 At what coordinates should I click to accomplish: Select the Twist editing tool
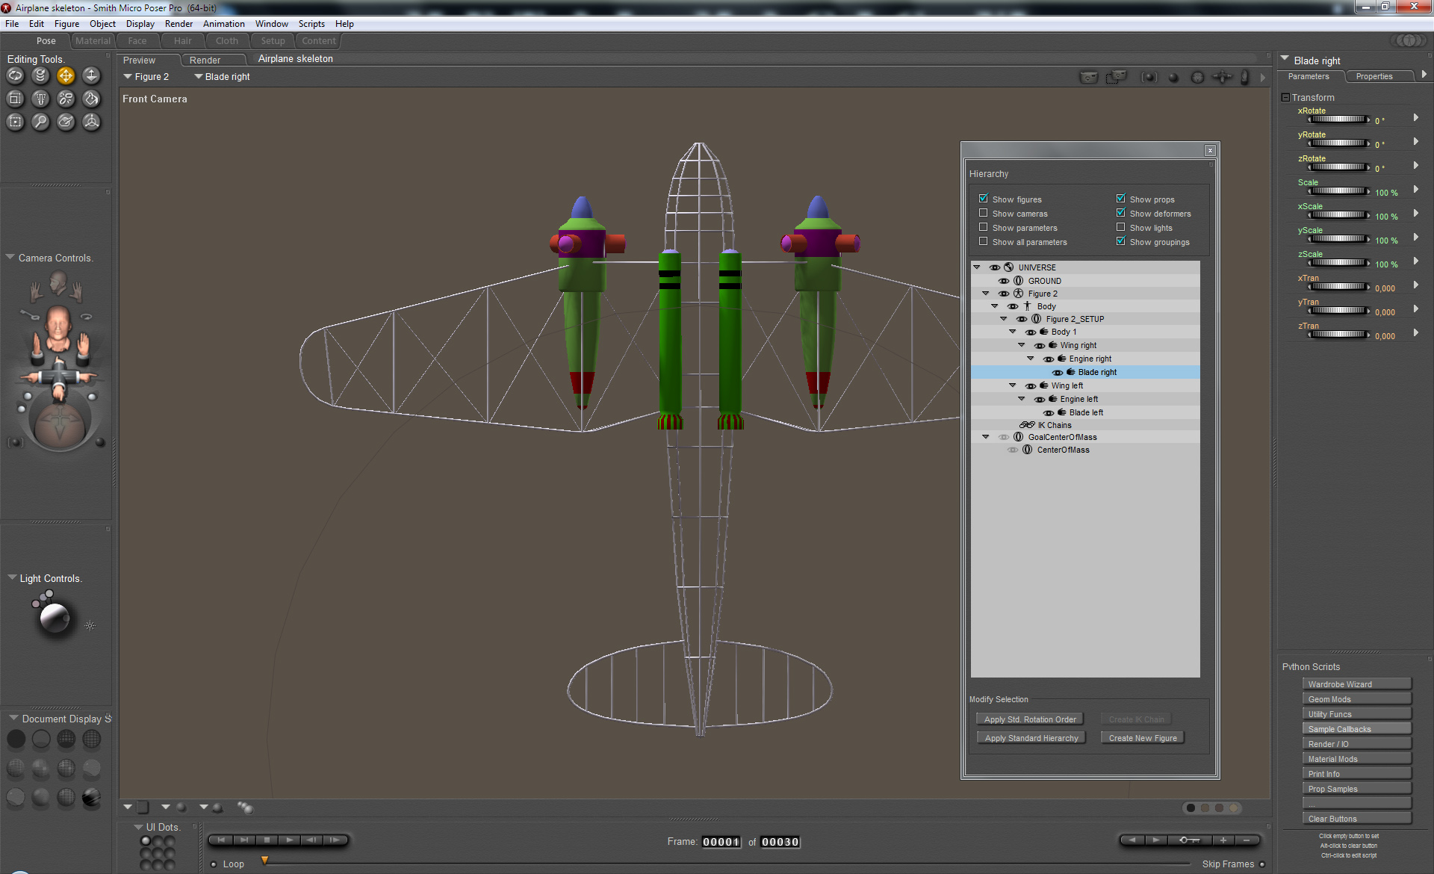(40, 75)
